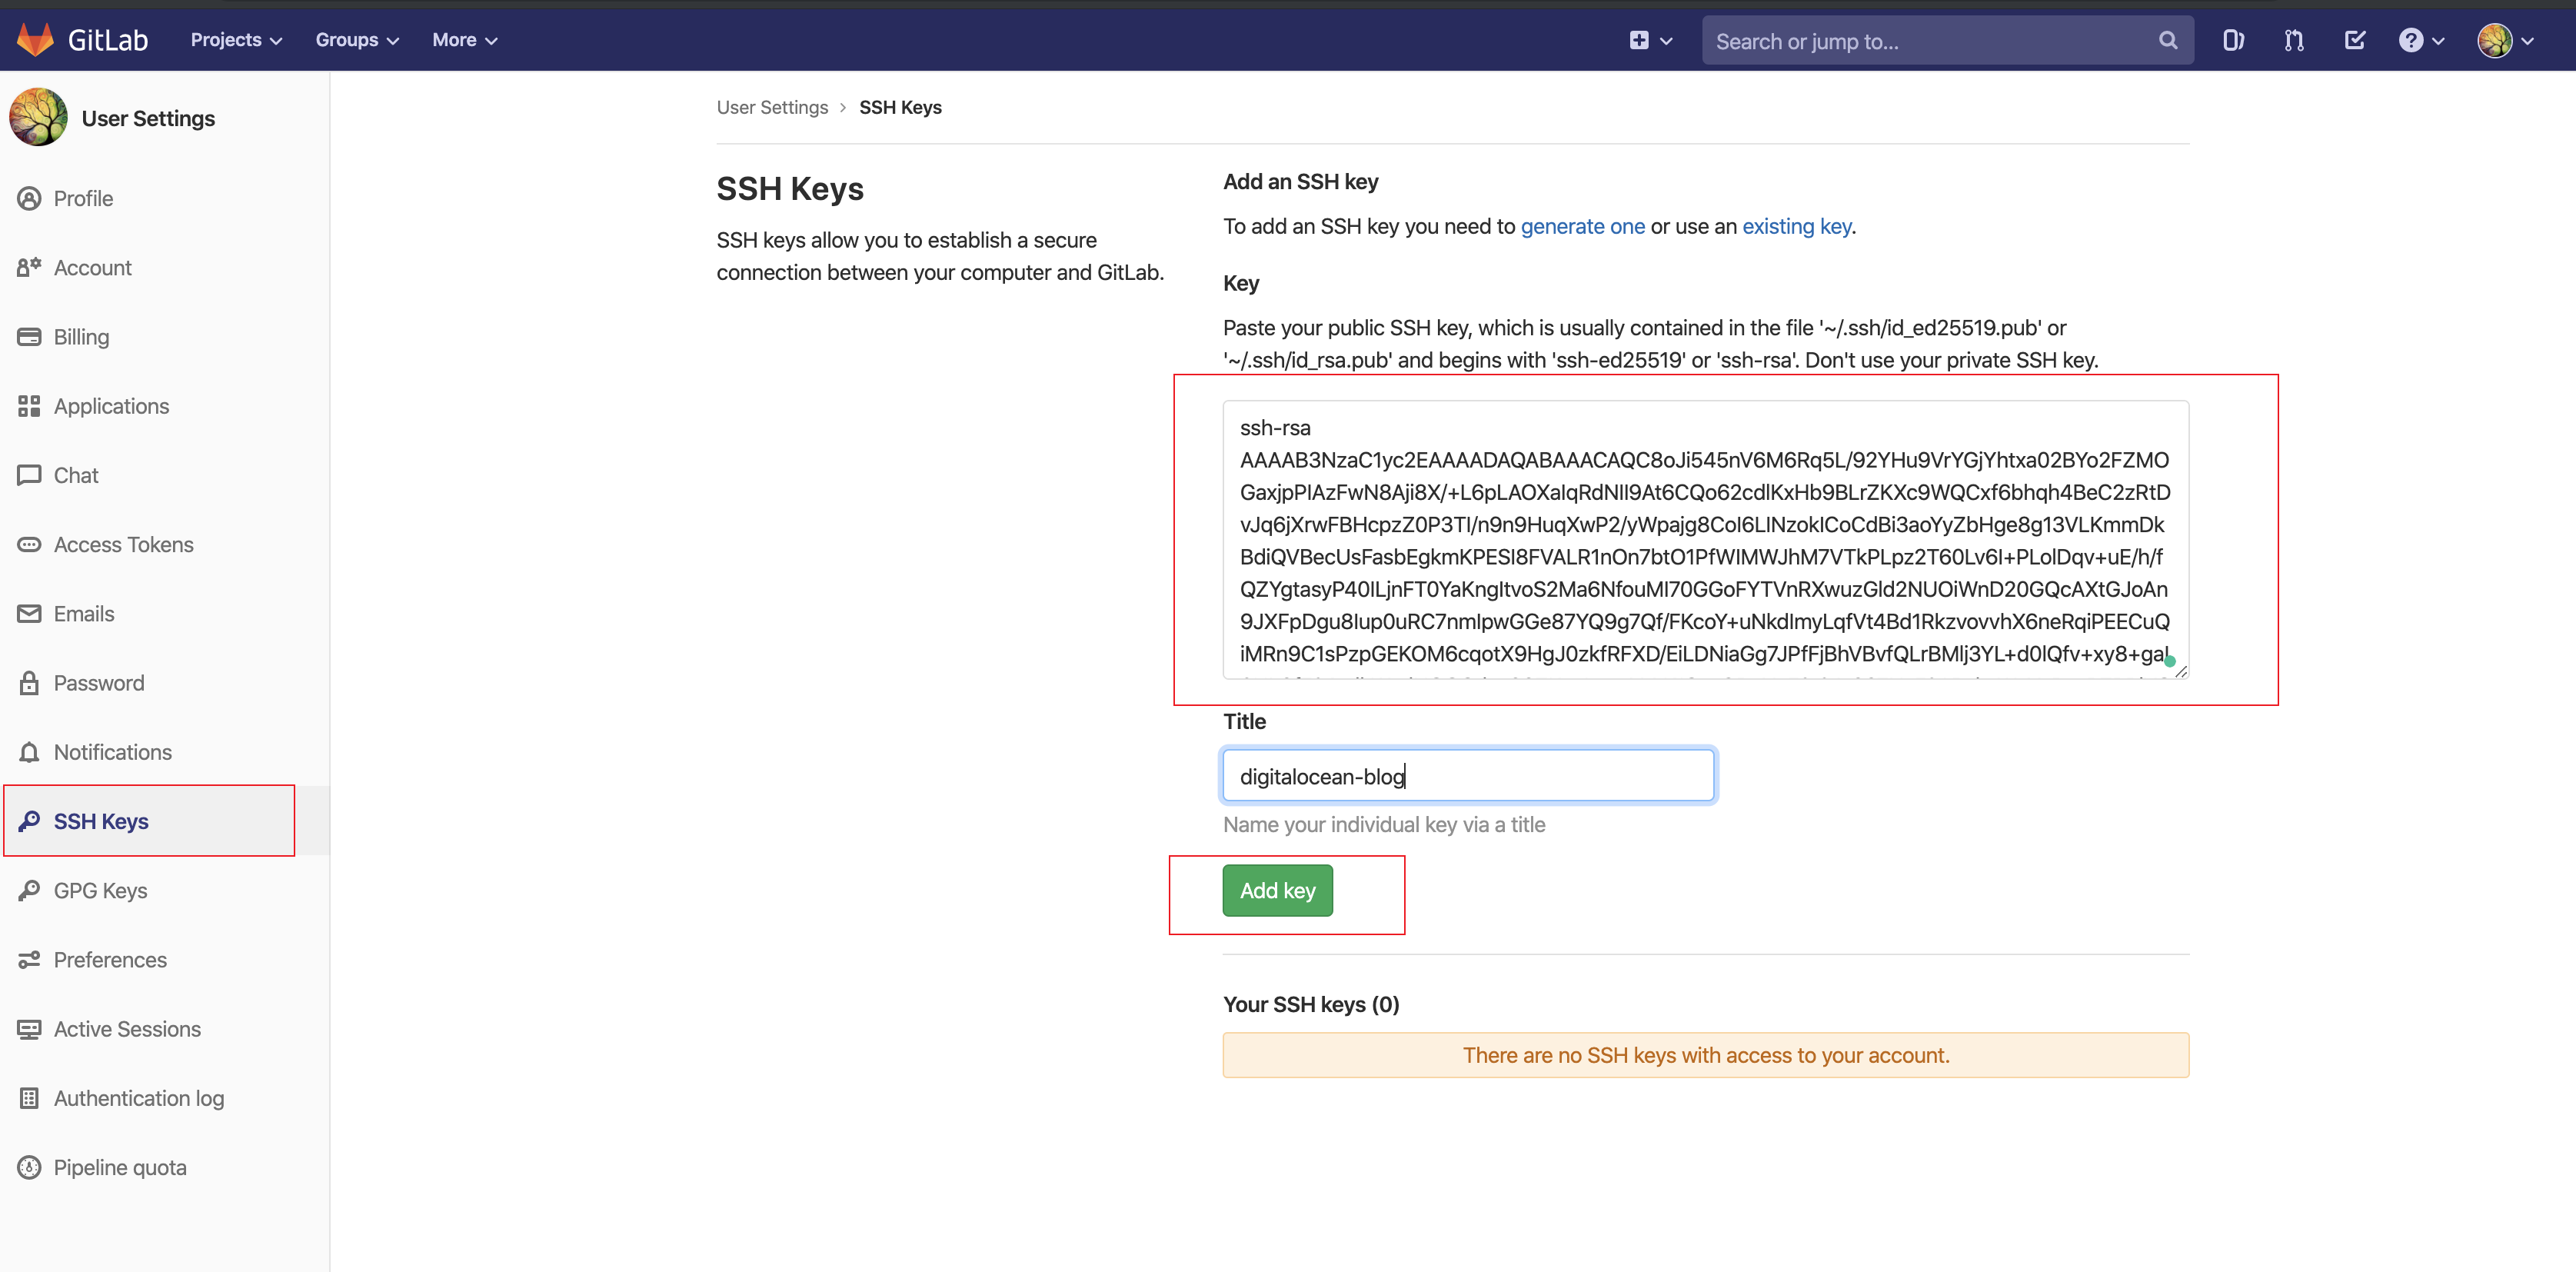Viewport: 2576px width, 1272px height.
Task: Click the search magnifier icon
Action: point(2167,40)
